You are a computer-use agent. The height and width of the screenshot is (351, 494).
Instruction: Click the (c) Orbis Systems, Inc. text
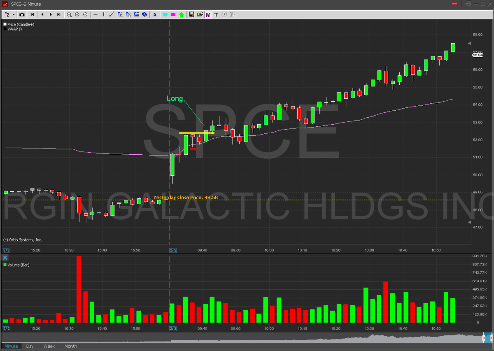(23, 240)
